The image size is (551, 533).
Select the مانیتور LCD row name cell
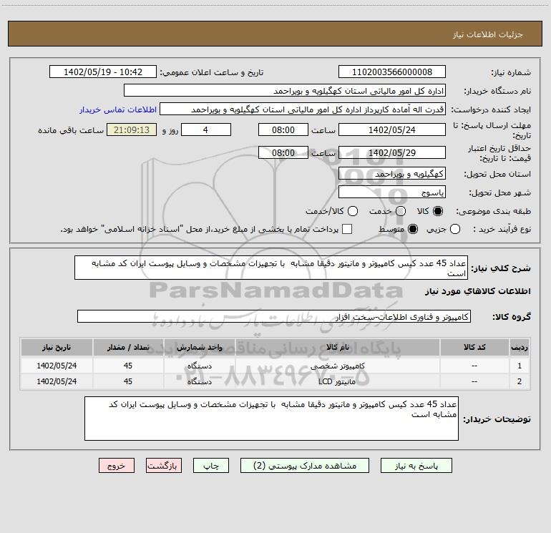point(337,381)
